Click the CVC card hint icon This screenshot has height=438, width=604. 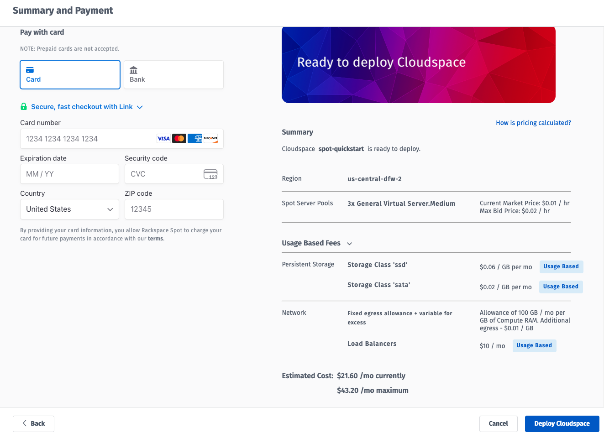[210, 174]
